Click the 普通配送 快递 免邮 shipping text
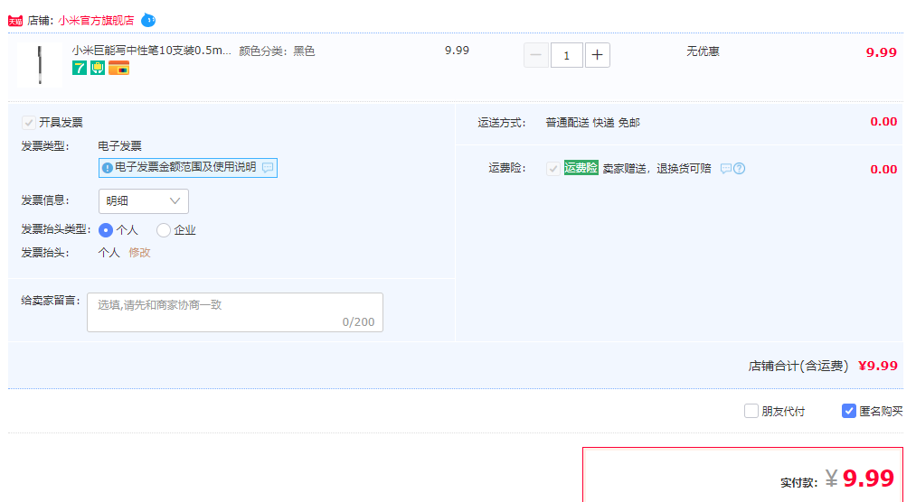The height and width of the screenshot is (502, 916). tap(592, 123)
